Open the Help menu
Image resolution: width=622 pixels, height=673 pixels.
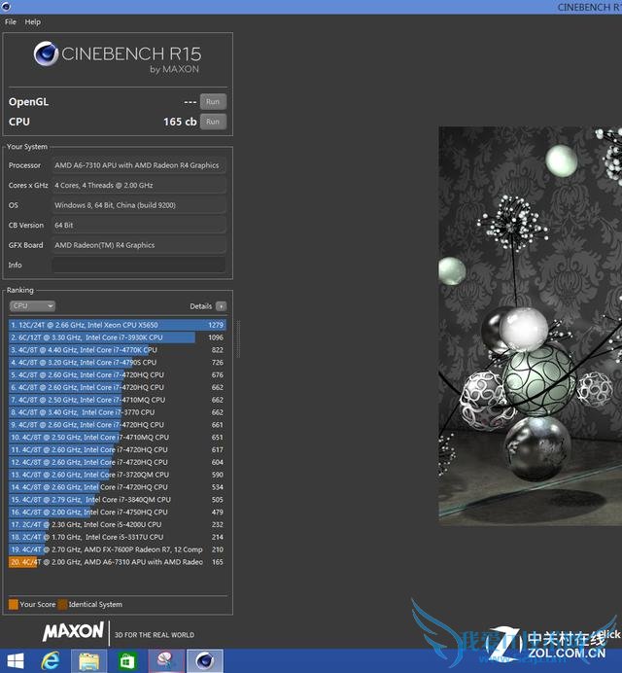(33, 21)
